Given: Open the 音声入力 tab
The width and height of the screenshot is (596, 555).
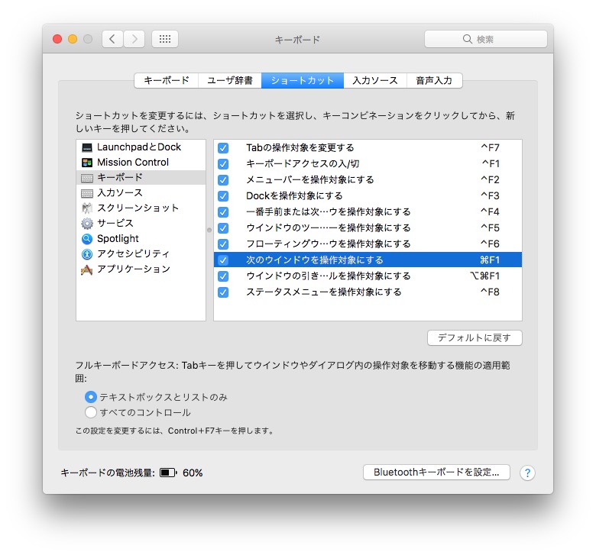Looking at the screenshot, I should pos(435,80).
